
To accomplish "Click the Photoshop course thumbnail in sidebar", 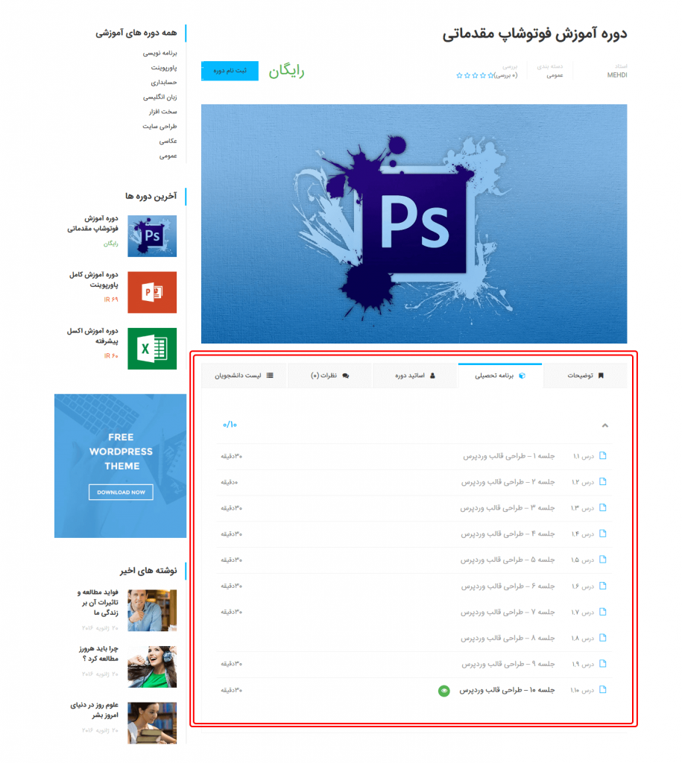I will point(152,236).
